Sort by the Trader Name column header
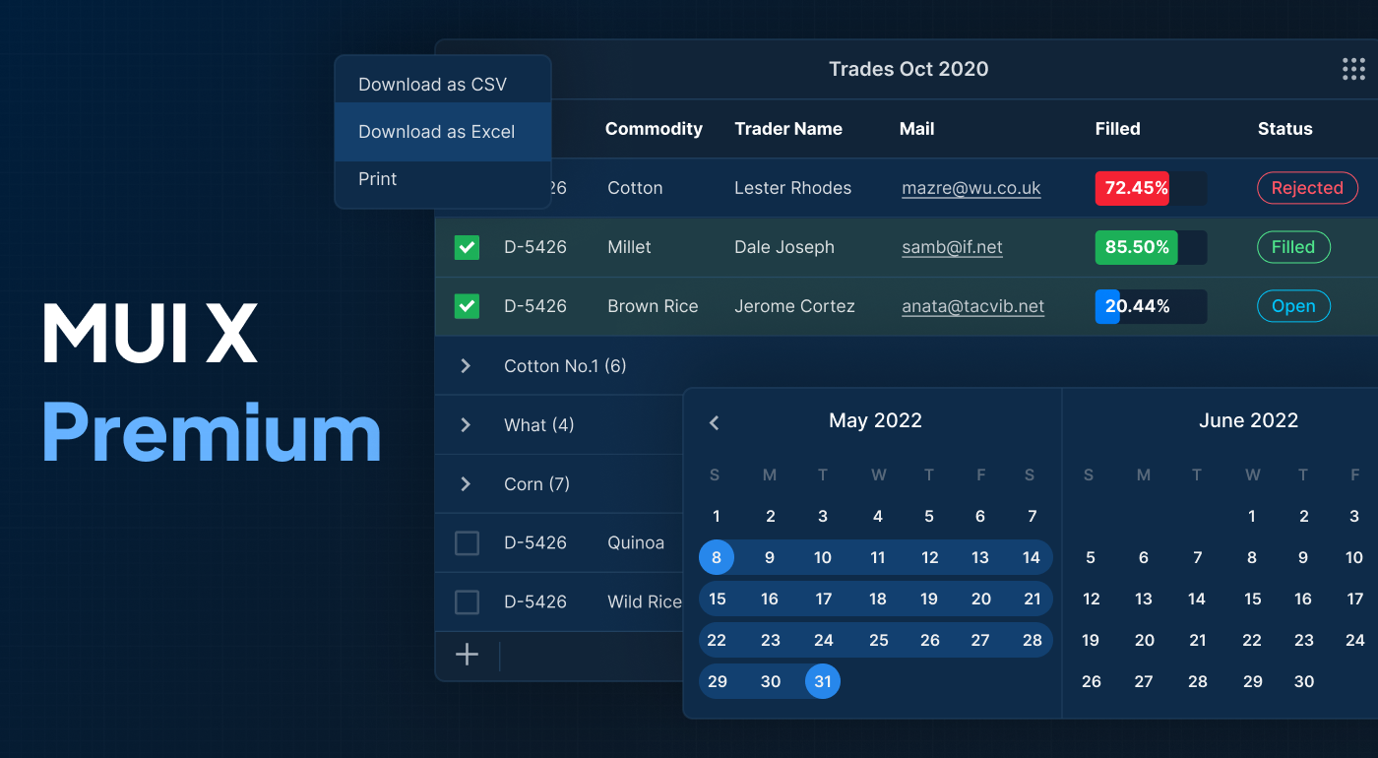1378x758 pixels. [x=787, y=129]
